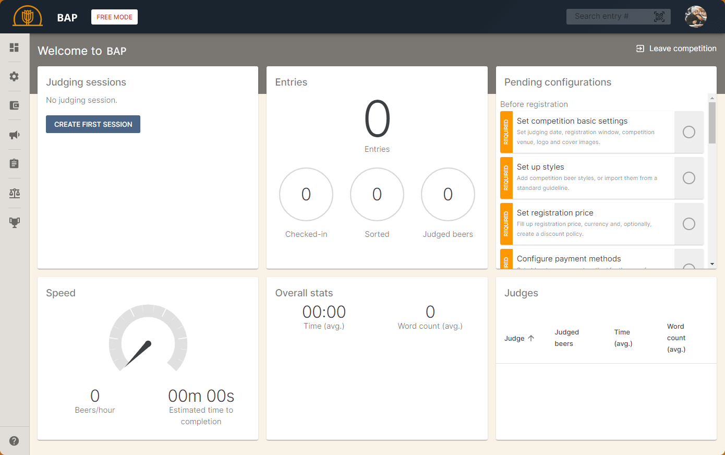Mark 'Set competition basic settings' circle
This screenshot has height=455, width=725.
(688, 132)
